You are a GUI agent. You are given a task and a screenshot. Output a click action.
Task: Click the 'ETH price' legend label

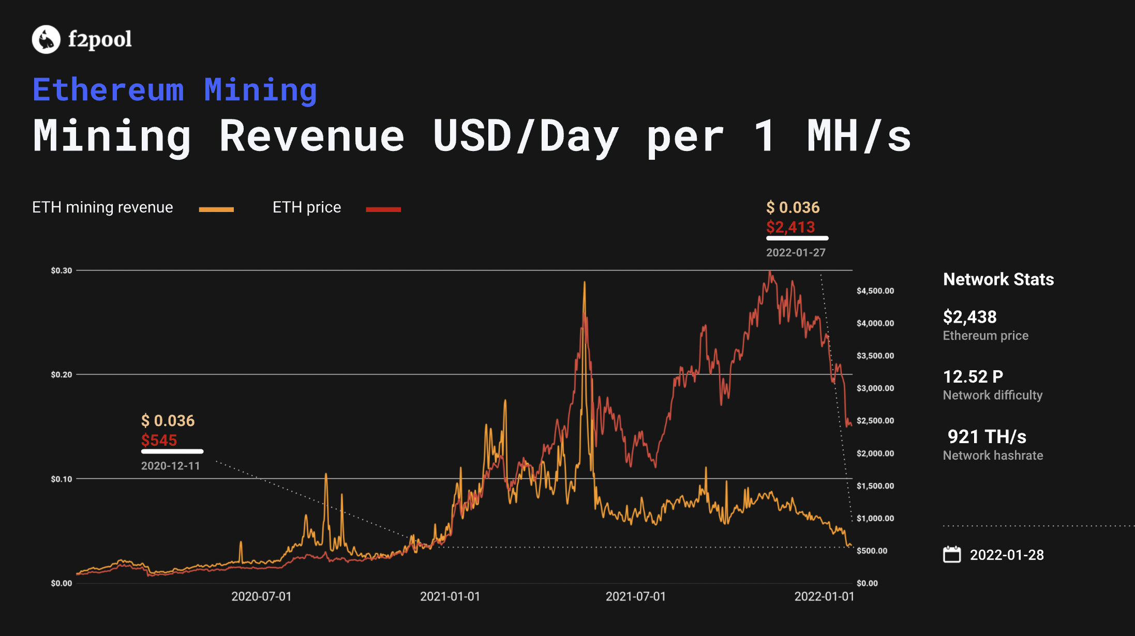[307, 207]
